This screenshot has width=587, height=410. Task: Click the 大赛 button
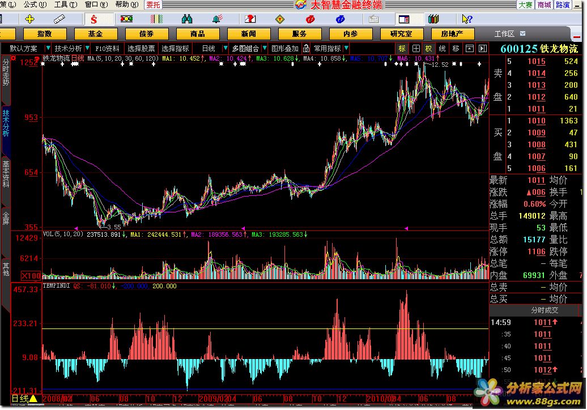click(525, 5)
